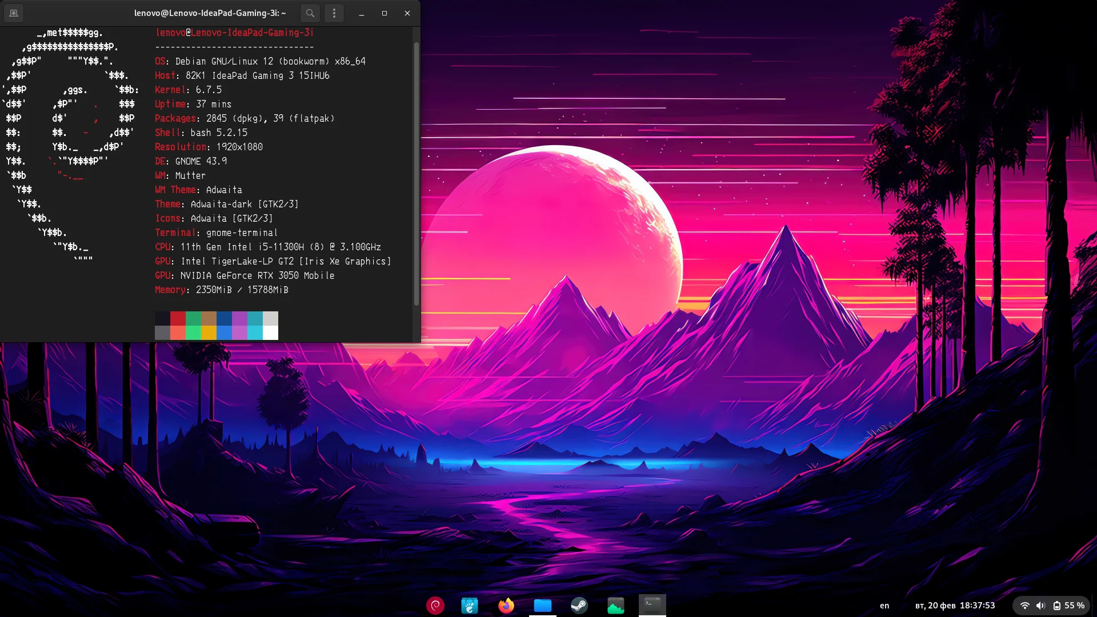Open the Files application

click(542, 604)
